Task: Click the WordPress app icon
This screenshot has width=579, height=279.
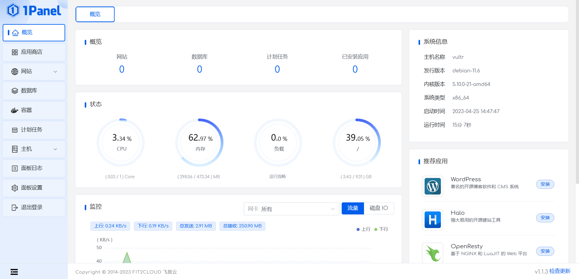Action: coord(432,186)
